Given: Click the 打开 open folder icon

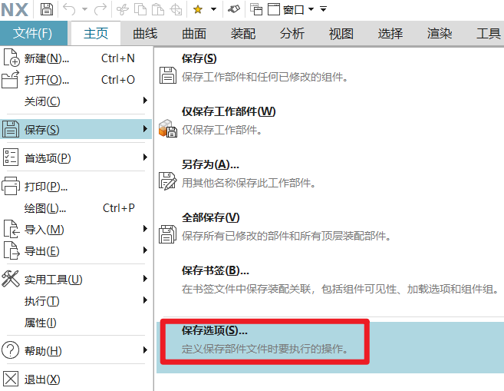Looking at the screenshot, I should click(x=10, y=79).
